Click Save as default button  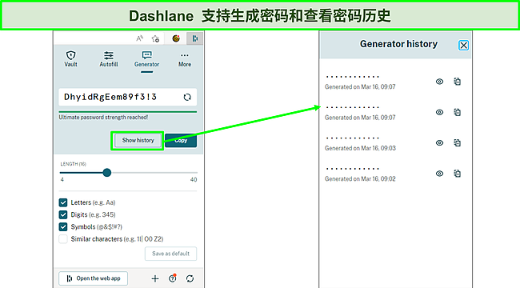click(170, 254)
